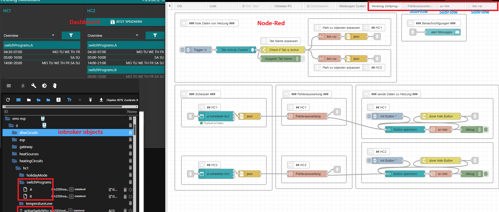Select the 'alert Messages' email node
Viewport: 499px width, 212px height.
coord(443,32)
